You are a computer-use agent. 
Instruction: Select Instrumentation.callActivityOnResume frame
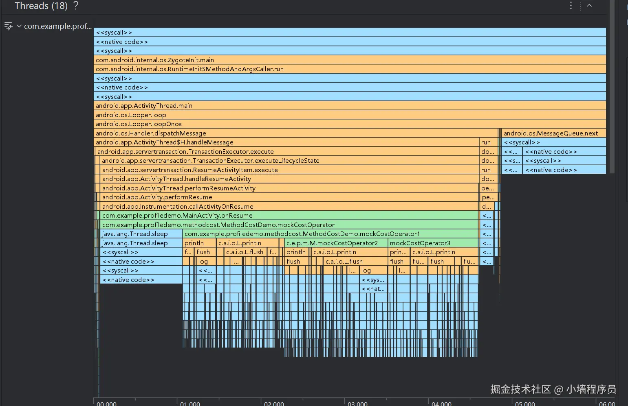[x=289, y=206]
